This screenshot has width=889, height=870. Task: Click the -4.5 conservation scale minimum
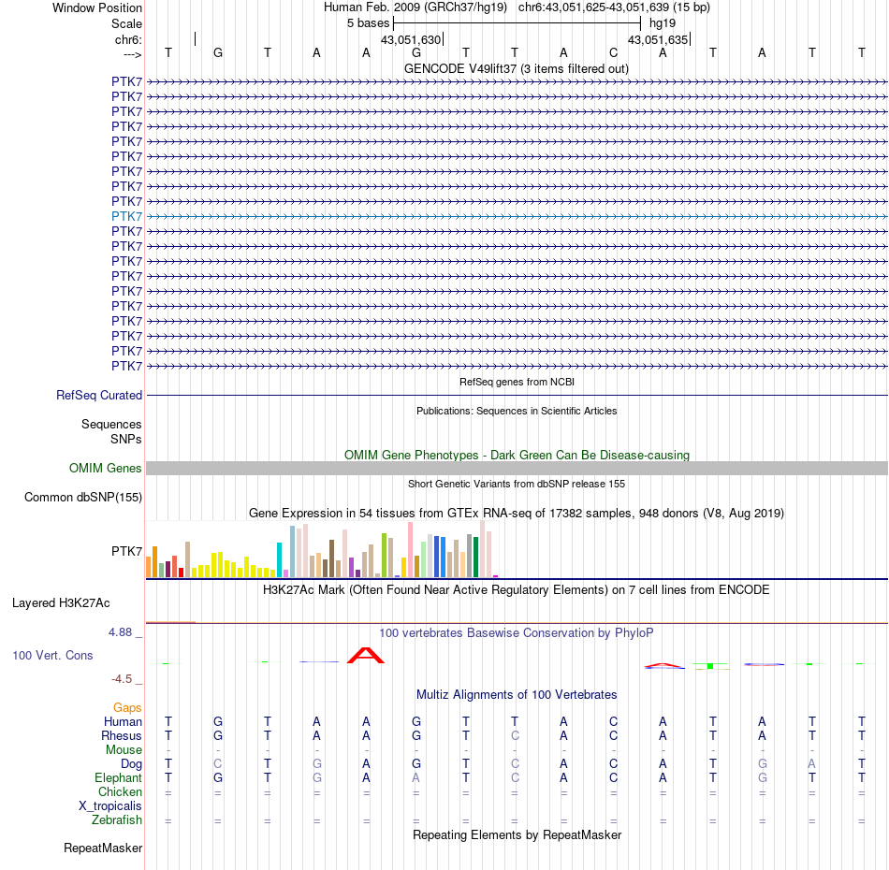[x=122, y=678]
